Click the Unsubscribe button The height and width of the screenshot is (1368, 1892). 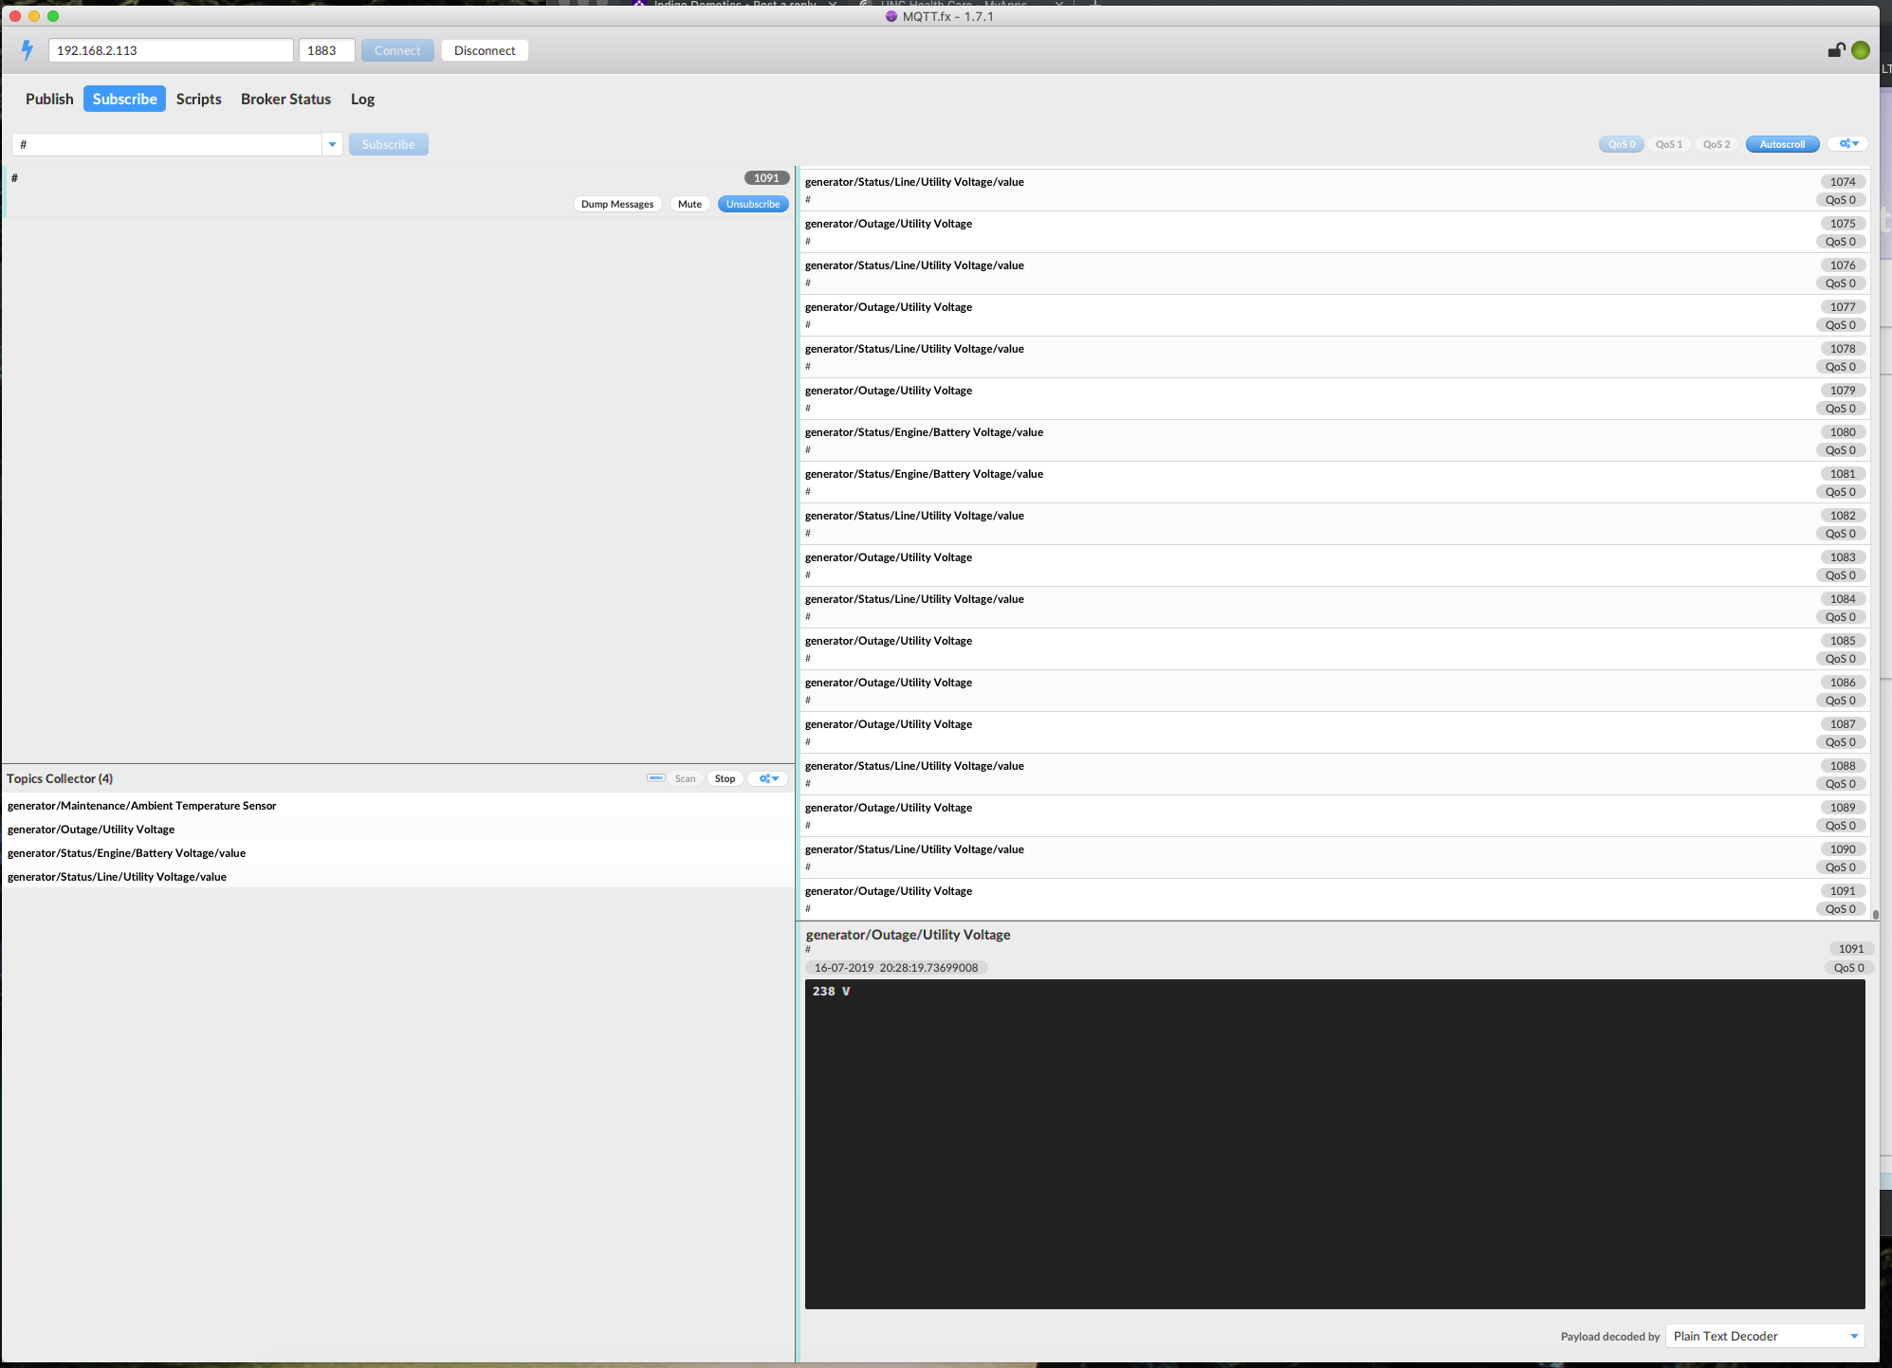point(752,204)
